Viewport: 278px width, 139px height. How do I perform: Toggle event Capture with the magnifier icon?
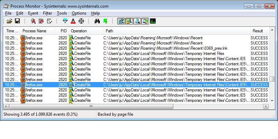pos(33,21)
